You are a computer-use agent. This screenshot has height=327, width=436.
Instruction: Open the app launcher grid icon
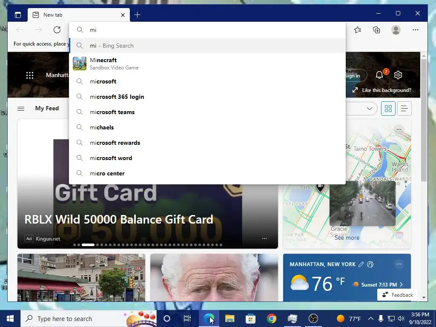30,75
